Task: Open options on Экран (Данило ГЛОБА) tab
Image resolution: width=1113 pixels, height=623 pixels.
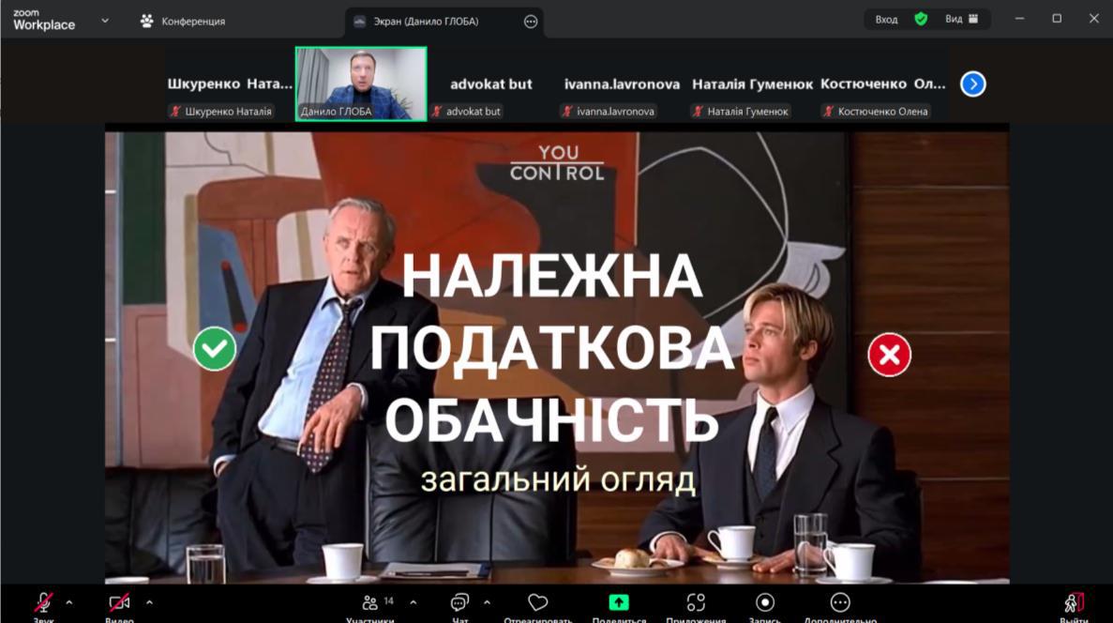Action: [x=531, y=22]
